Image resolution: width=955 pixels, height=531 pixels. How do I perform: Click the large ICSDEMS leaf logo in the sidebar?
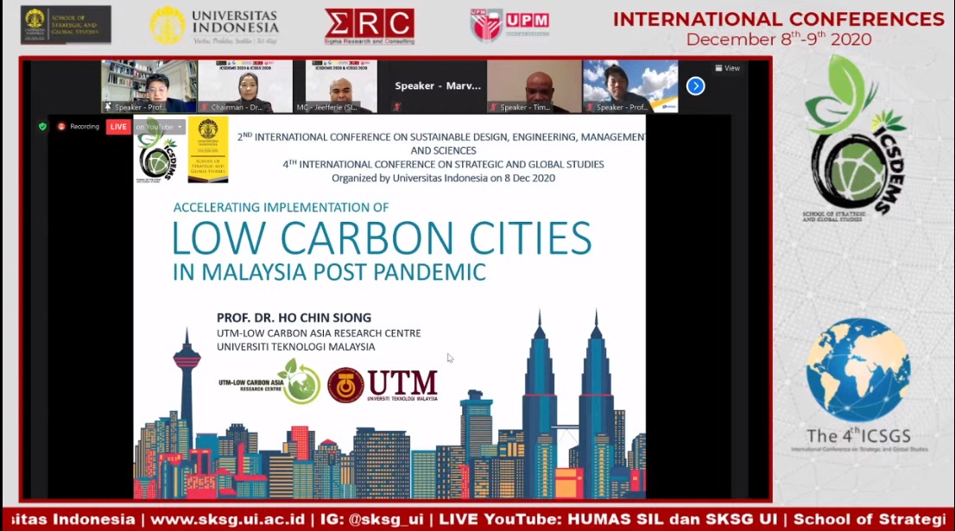pos(856,137)
